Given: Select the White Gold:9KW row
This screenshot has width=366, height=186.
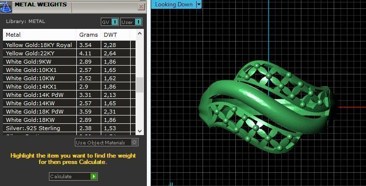Looking at the screenshot, I should point(69,62).
